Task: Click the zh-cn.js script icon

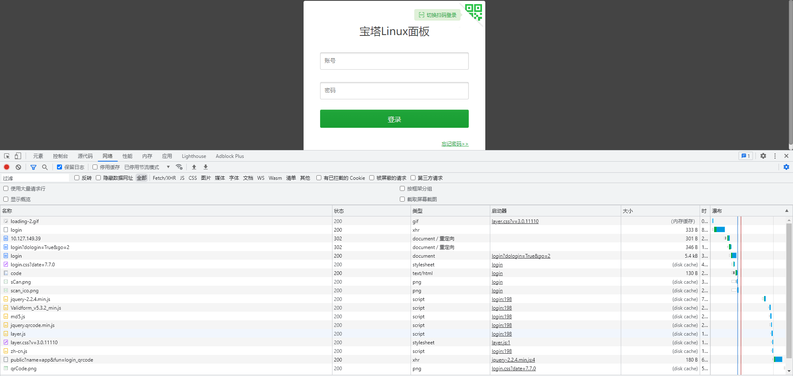Action: pyautogui.click(x=6, y=351)
